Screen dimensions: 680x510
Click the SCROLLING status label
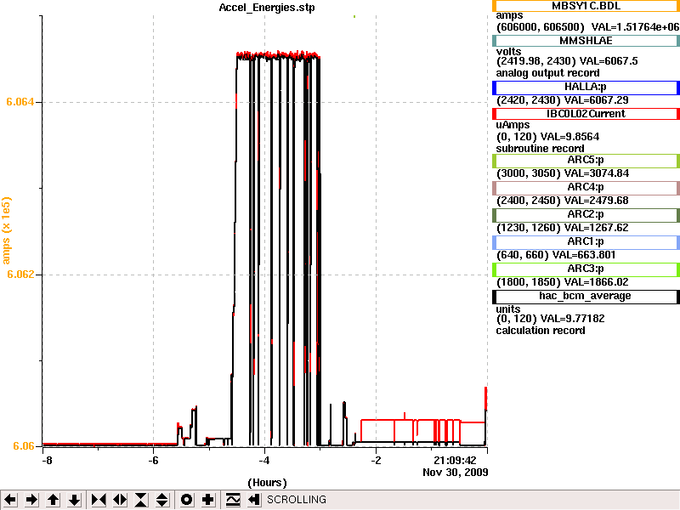297,500
